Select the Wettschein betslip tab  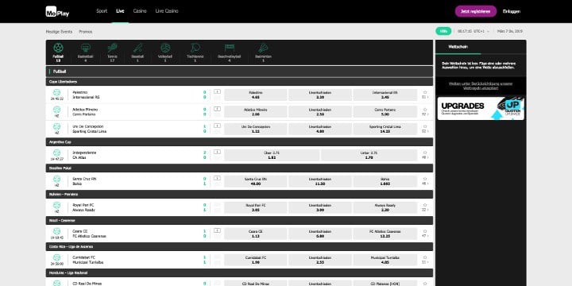(x=458, y=47)
